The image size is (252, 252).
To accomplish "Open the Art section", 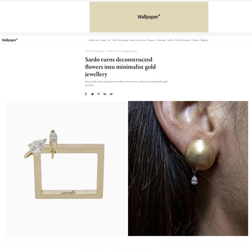I will point(109,40).
